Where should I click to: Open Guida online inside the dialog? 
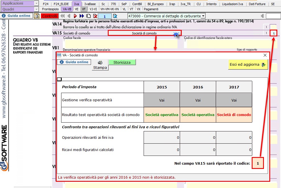coord(74,62)
